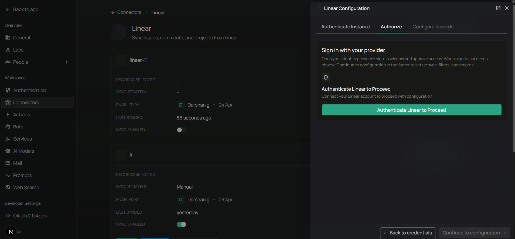This screenshot has width=515, height=239.
Task: Click the Connectors sidebar icon
Action: point(8,102)
